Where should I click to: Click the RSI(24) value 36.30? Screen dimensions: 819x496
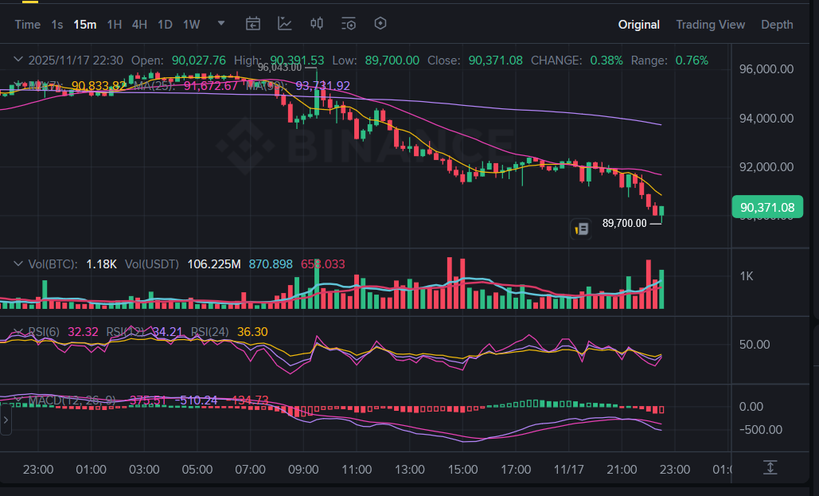[x=252, y=333]
